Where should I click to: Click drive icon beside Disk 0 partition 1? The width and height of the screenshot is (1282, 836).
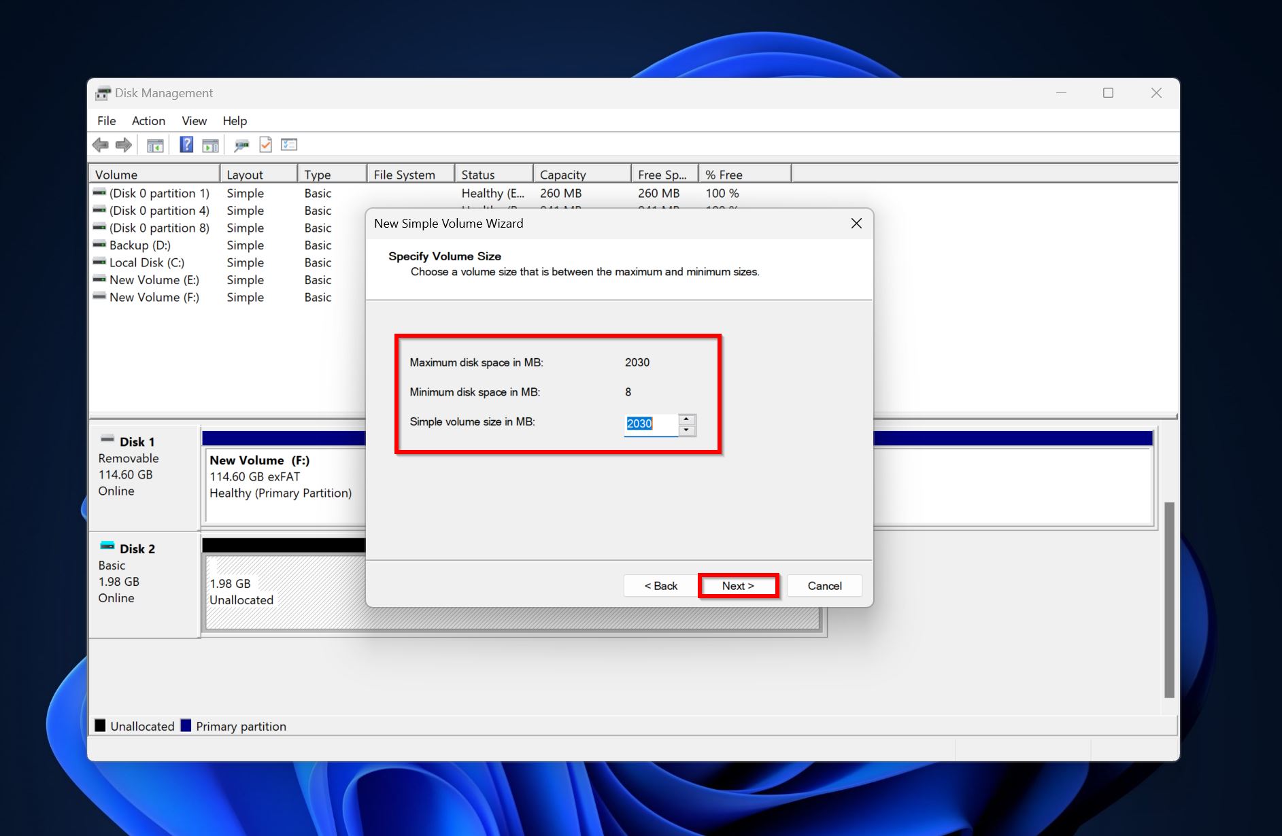pyautogui.click(x=99, y=192)
